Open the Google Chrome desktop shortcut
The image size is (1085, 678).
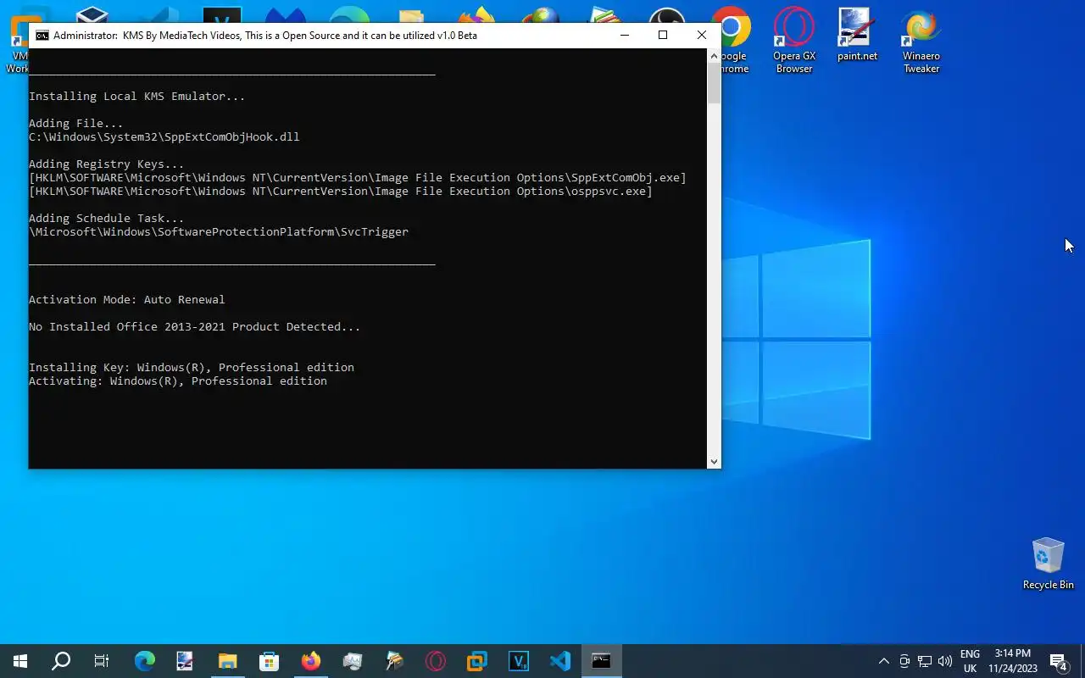coord(734,41)
